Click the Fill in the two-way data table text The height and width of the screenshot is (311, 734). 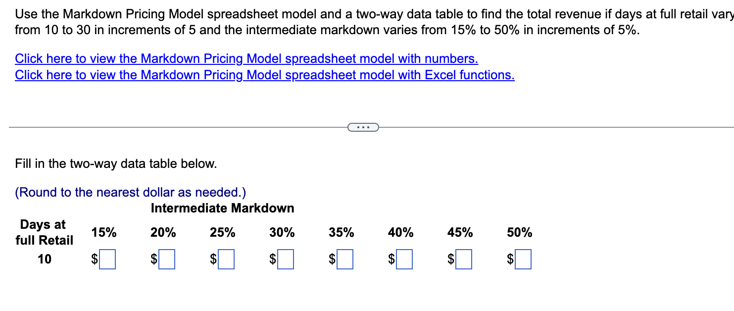coord(115,163)
